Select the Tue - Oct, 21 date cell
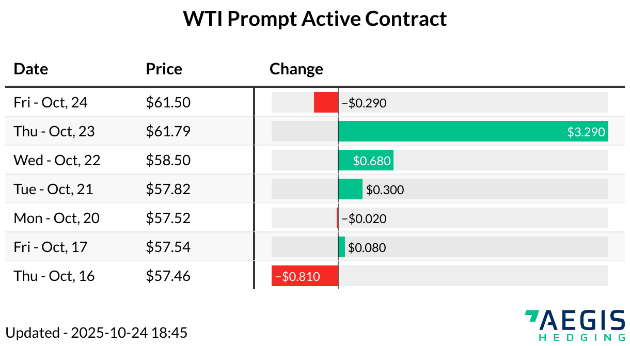The height and width of the screenshot is (346, 630). tap(53, 189)
